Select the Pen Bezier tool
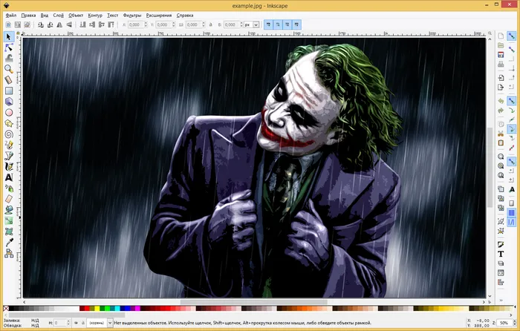The image size is (520, 331). tap(9, 156)
